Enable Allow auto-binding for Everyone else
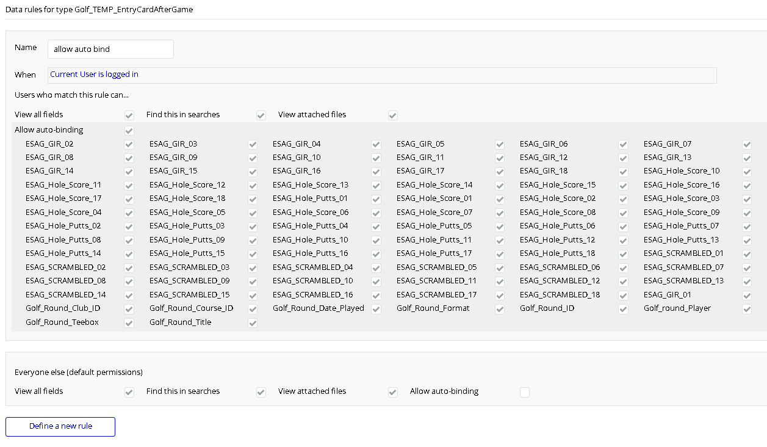The width and height of the screenshot is (767, 447). (525, 392)
